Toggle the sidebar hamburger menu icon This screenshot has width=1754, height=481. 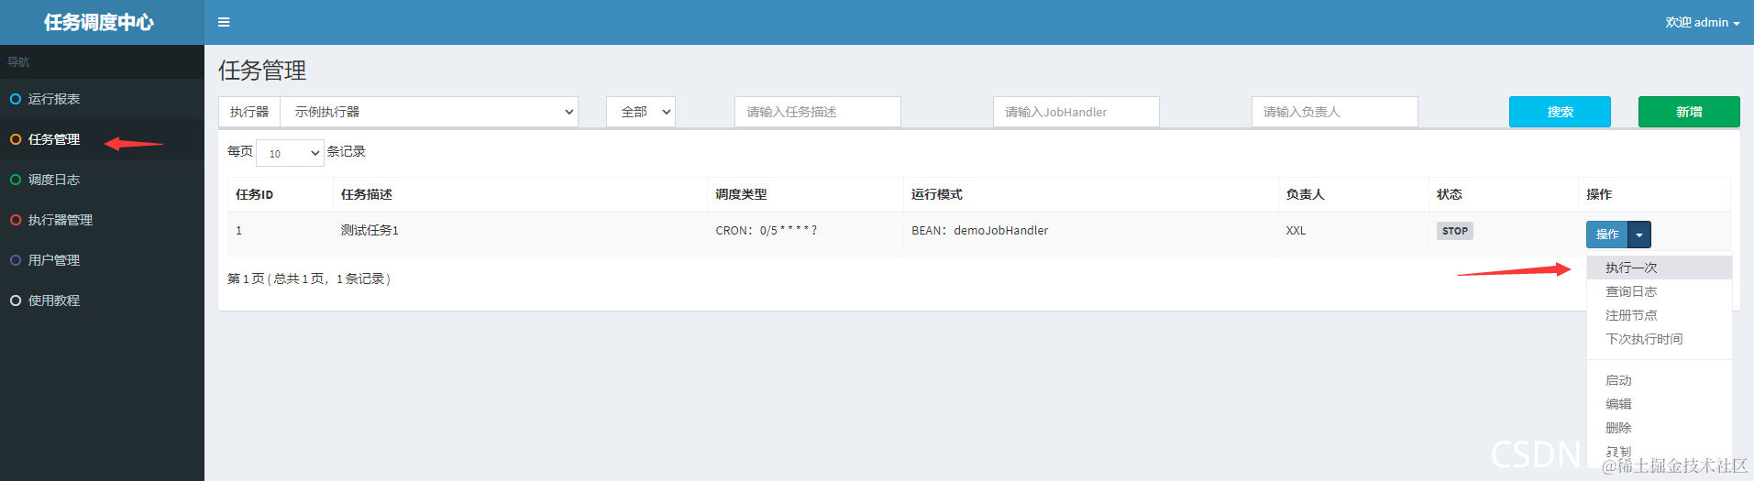tap(224, 22)
